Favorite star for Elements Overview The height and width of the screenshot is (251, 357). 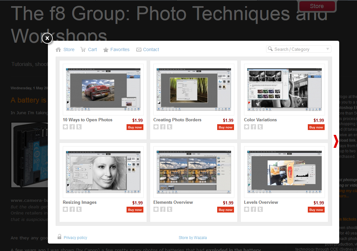pos(156,209)
